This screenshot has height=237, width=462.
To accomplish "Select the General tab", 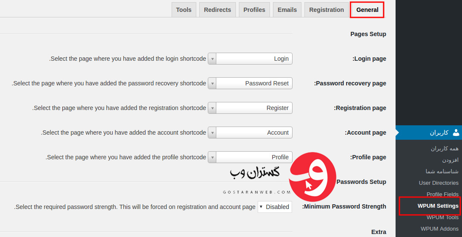I will pos(367,10).
